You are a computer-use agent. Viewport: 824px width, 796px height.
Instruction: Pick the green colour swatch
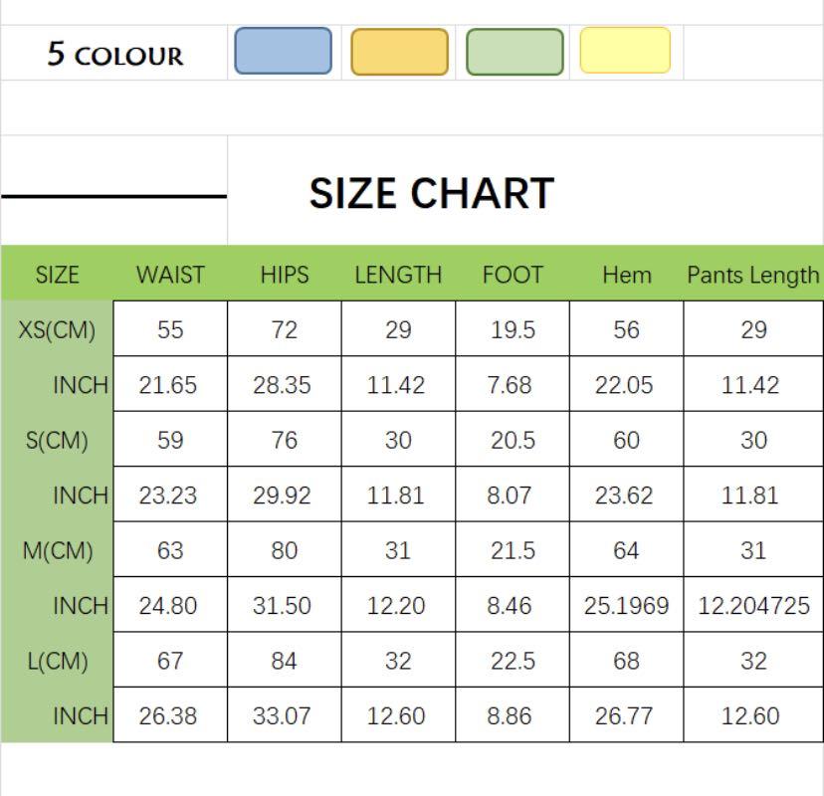(x=515, y=53)
